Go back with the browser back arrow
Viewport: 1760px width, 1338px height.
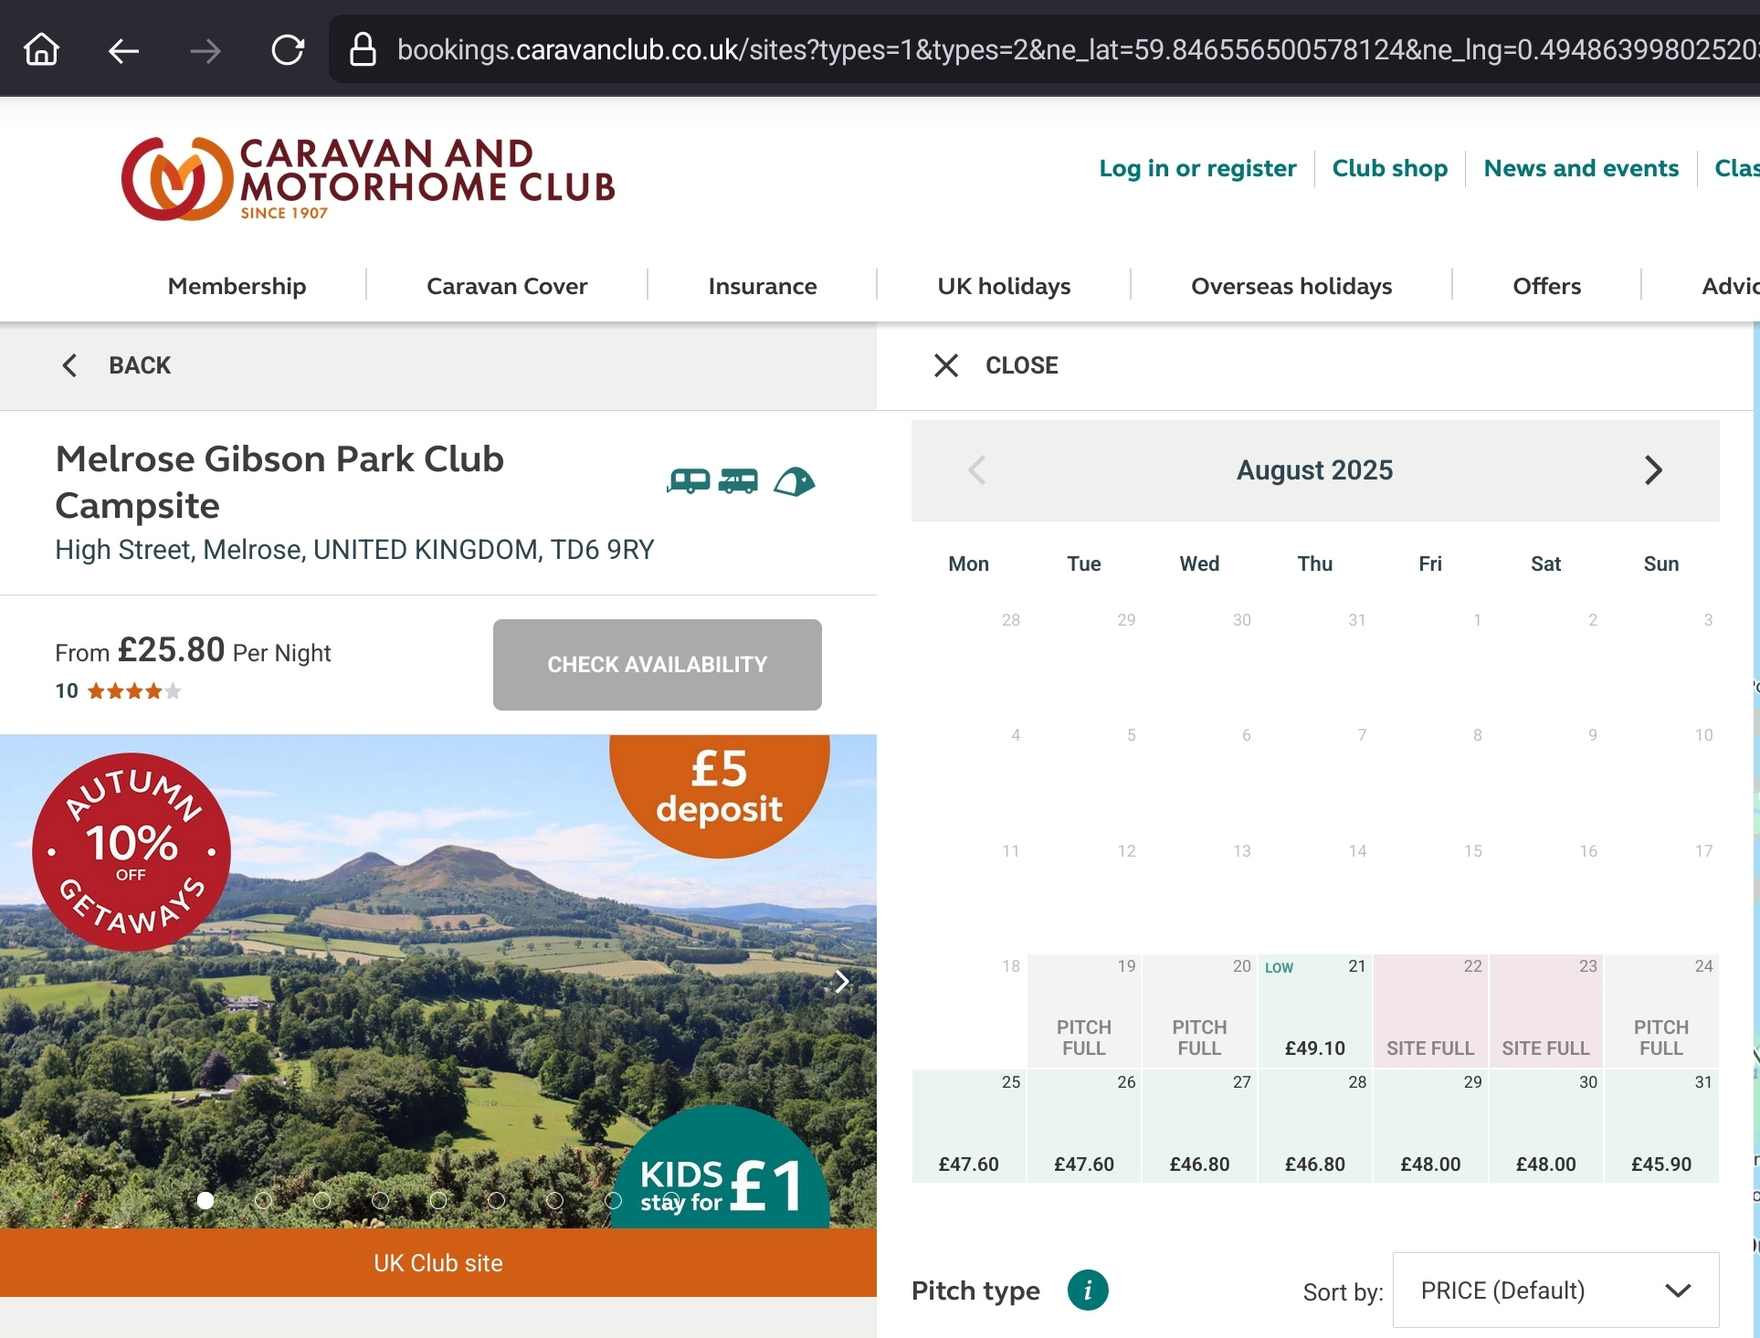(x=123, y=50)
